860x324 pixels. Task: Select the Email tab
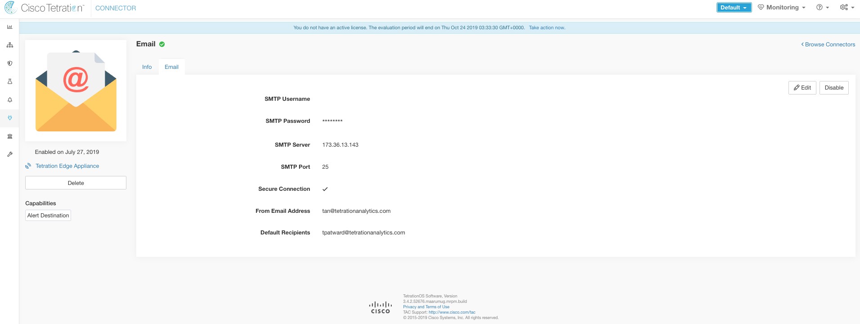click(x=171, y=67)
